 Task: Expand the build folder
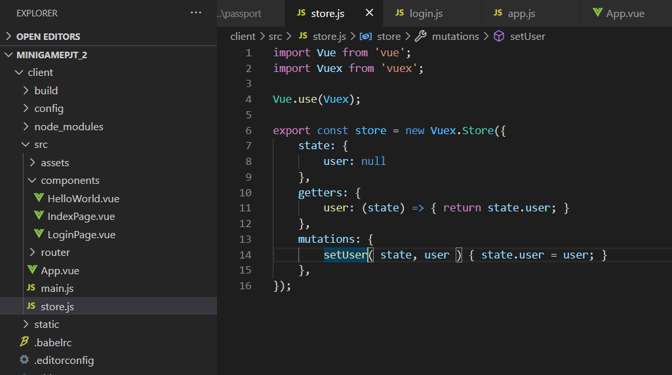pos(108,90)
